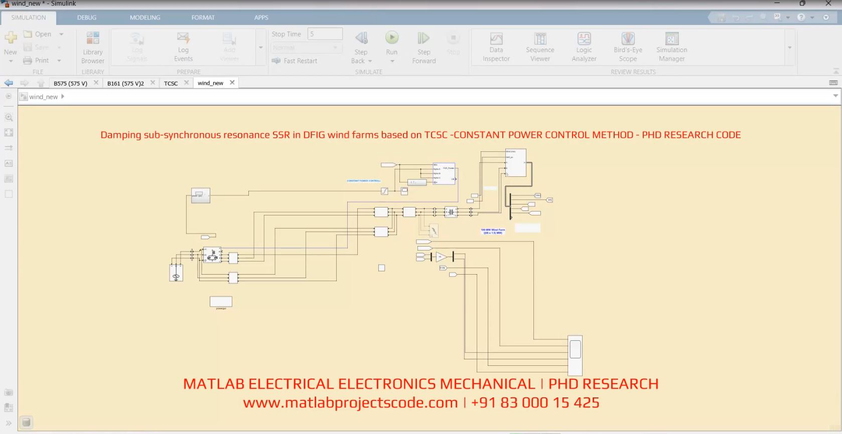Viewport: 842px width, 434px height.
Task: Click the quick access Redo icon
Action: coord(749,18)
